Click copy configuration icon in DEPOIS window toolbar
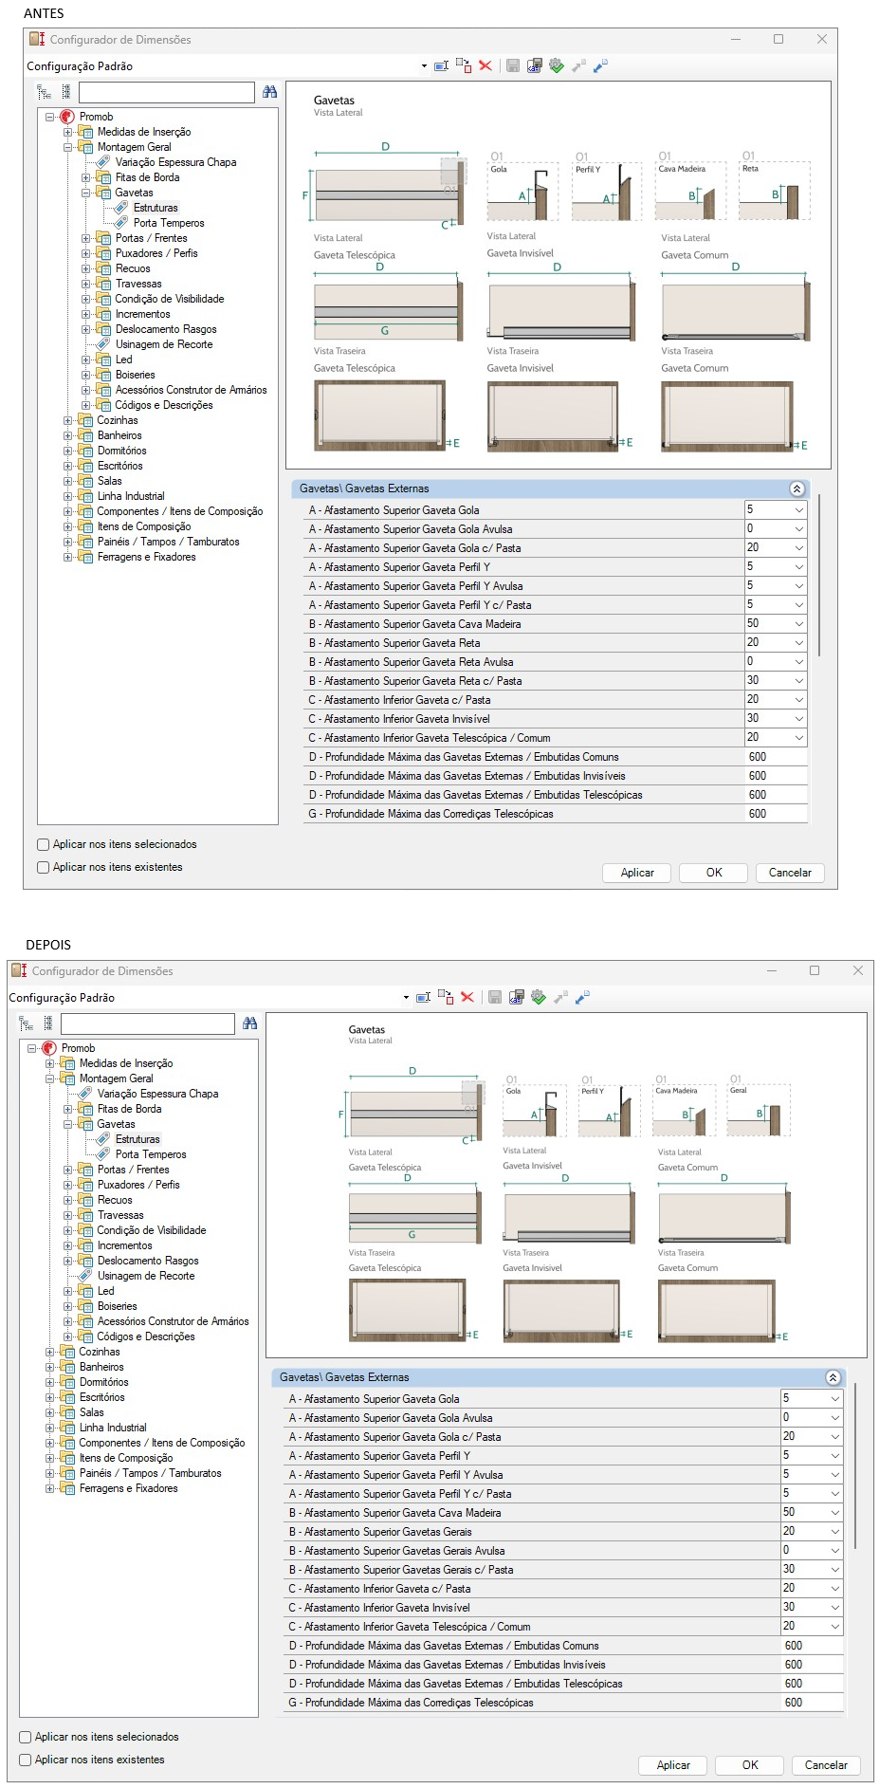 pyautogui.click(x=446, y=997)
